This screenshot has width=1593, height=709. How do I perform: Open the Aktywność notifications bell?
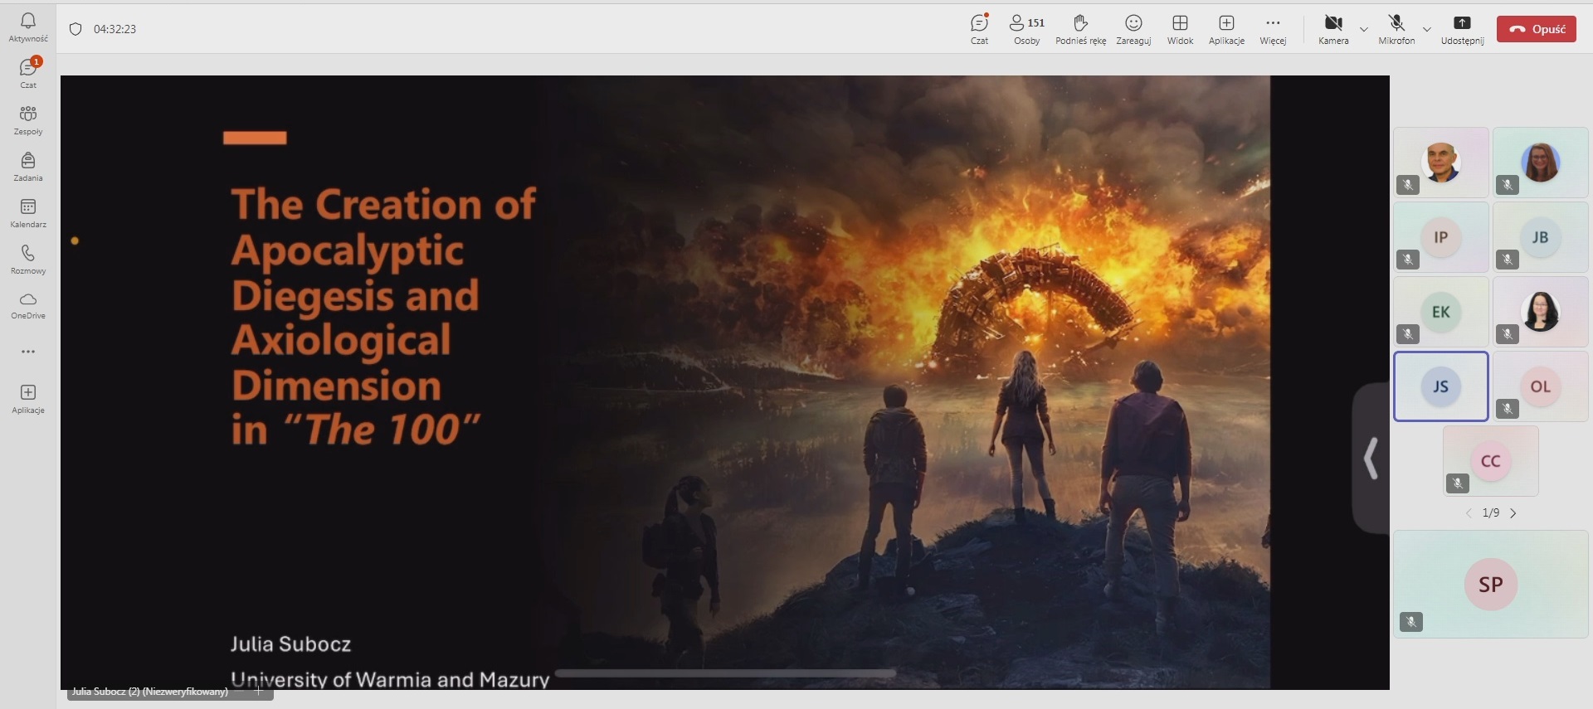coord(28,27)
